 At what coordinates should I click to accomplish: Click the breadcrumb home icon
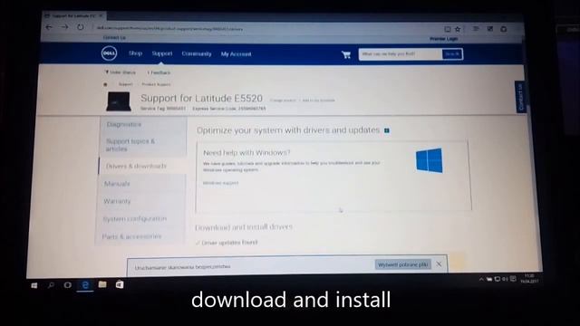105,84
